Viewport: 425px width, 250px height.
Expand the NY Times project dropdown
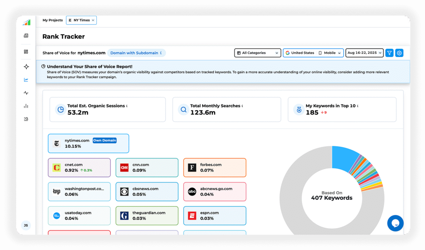(x=82, y=20)
